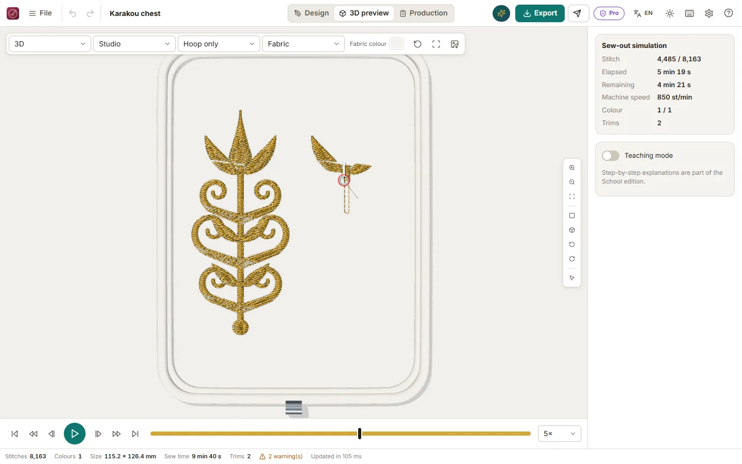The height and width of the screenshot is (464, 742).
Task: Open the Fabric material dropdown
Action: 303,44
